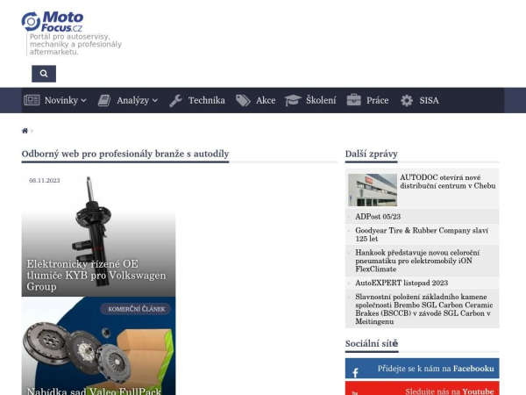
Task: Click the date 08.11.2023
Action: (x=45, y=180)
